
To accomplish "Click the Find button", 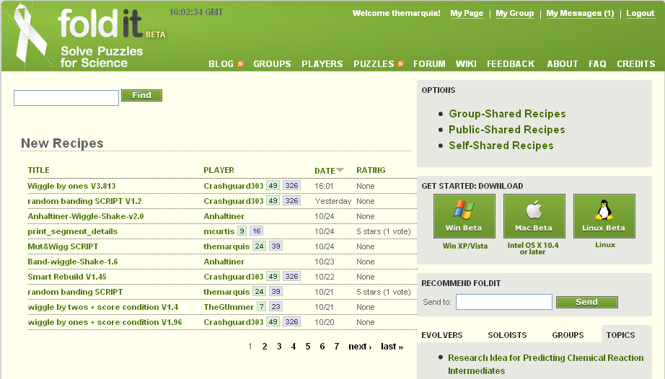I will pyautogui.click(x=141, y=95).
